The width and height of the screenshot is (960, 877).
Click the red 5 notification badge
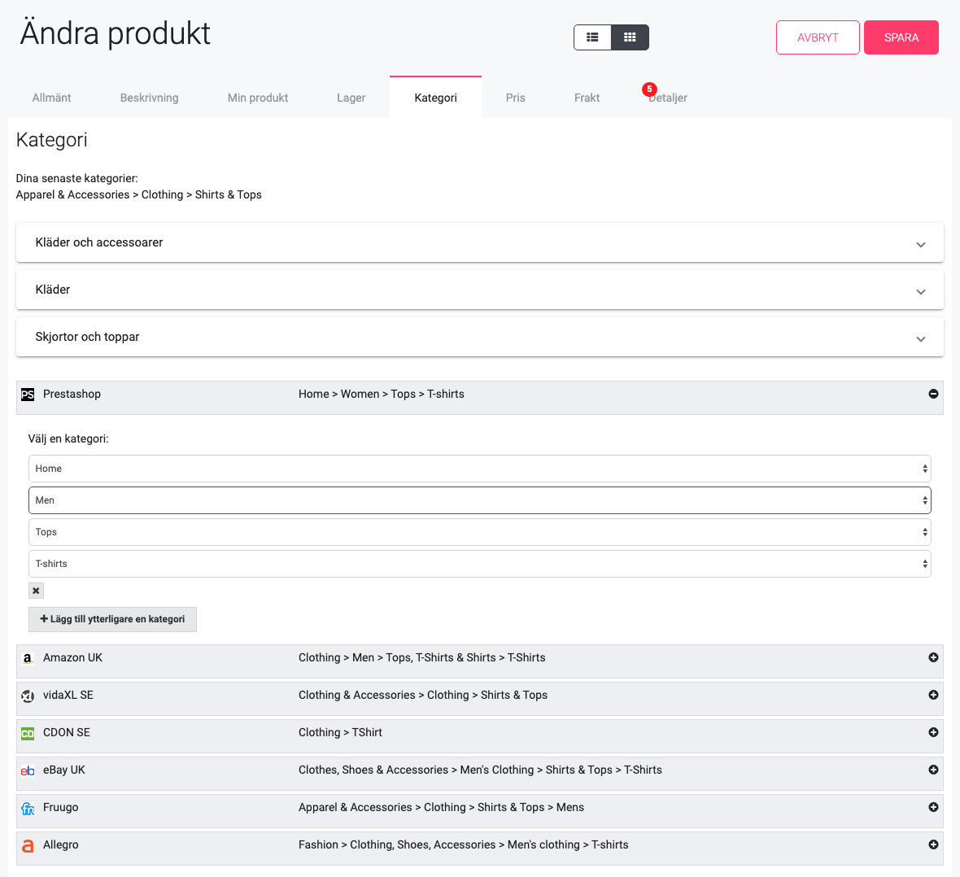click(649, 89)
